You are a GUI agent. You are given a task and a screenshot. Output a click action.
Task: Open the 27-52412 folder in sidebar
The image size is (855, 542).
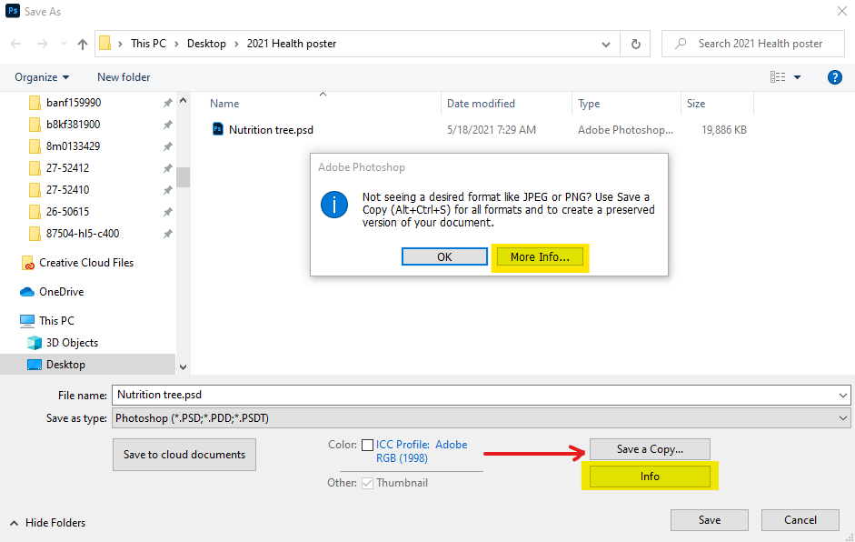67,168
